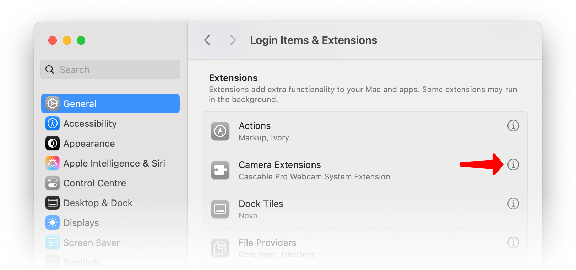
Task: Click the Actions row title
Action: point(255,126)
